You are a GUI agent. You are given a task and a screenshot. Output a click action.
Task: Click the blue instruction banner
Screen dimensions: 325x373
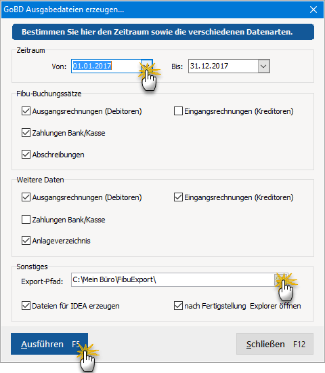point(163,32)
